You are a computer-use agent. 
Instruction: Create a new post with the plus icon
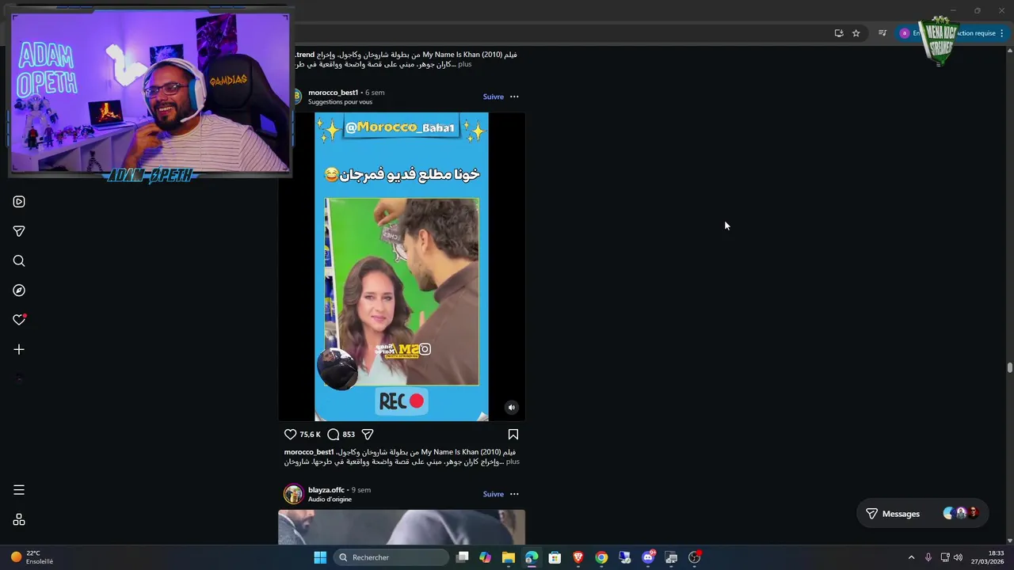pyautogui.click(x=19, y=349)
